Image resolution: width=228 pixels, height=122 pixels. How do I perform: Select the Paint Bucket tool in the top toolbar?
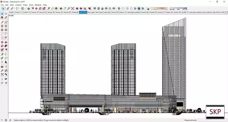pos(56,8)
